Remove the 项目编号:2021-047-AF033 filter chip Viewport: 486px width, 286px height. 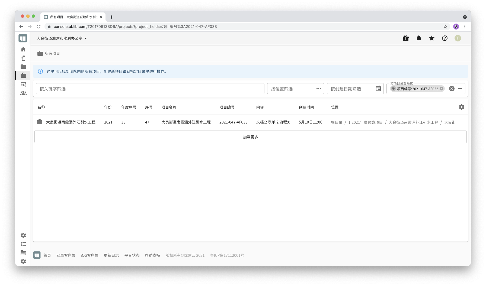pos(442,89)
